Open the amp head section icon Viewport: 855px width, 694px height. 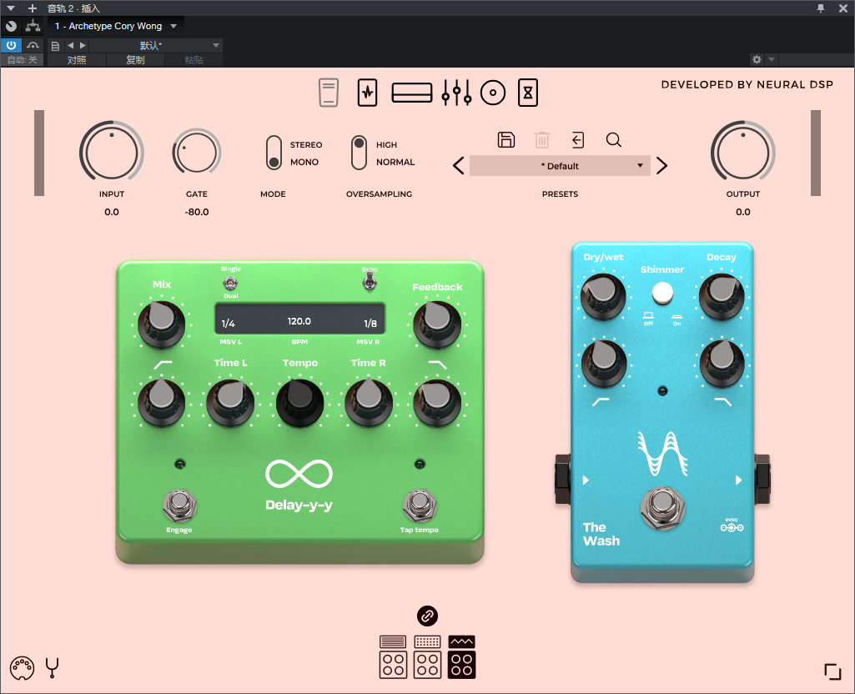point(412,93)
